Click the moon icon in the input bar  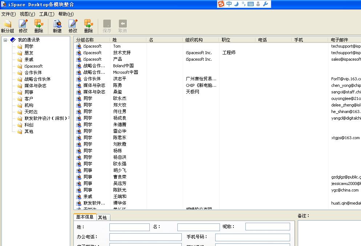[x=236, y=4]
